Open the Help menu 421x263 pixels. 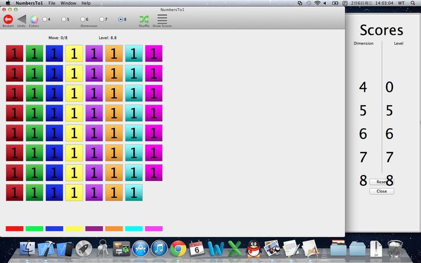[x=86, y=3]
